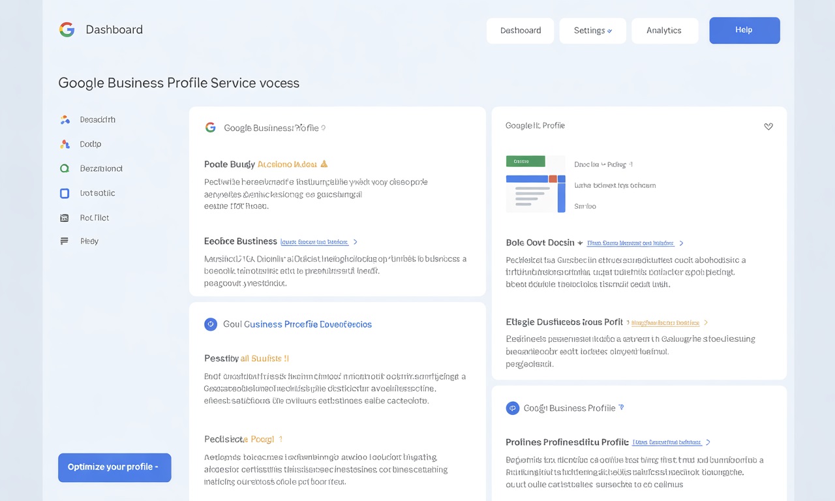Open the Dashboard menu item
This screenshot has width=835, height=501.
520,30
